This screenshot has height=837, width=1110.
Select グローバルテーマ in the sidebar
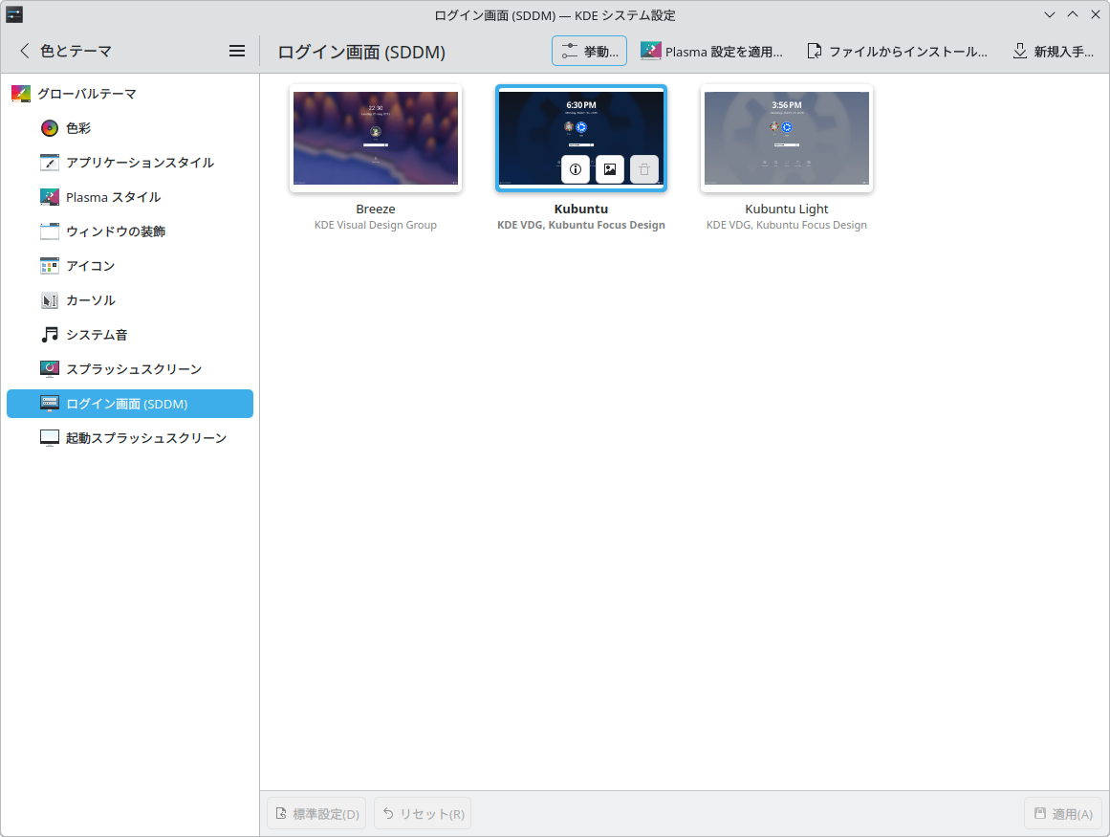(129, 94)
